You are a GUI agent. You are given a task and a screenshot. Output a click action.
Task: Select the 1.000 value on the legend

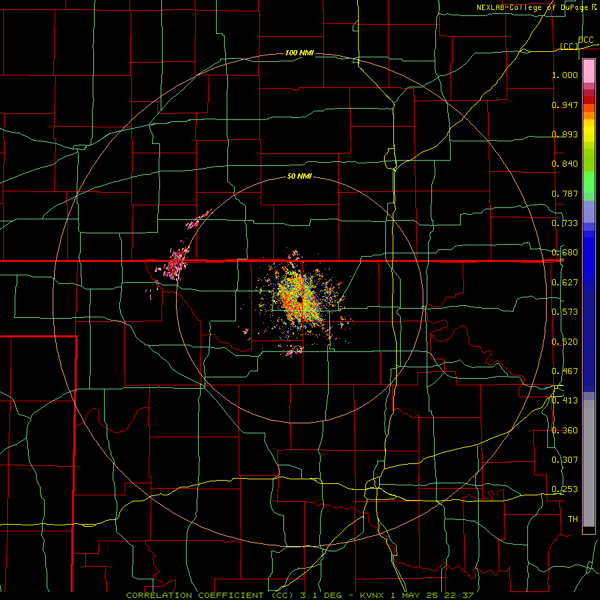click(x=565, y=75)
